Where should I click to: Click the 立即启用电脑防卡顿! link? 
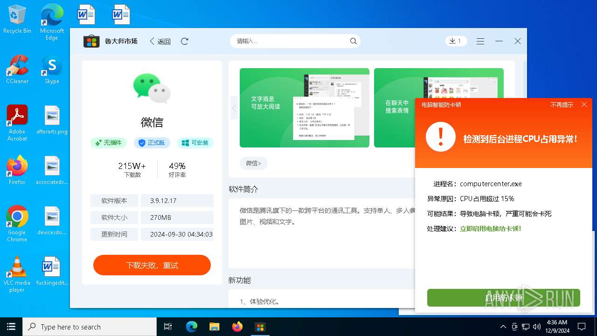491,229
